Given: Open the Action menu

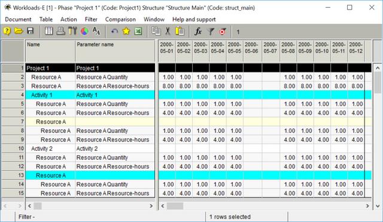Looking at the screenshot, I should 69,19.
